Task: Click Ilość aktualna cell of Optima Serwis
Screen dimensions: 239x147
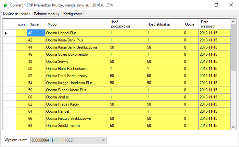Action: coord(164,62)
